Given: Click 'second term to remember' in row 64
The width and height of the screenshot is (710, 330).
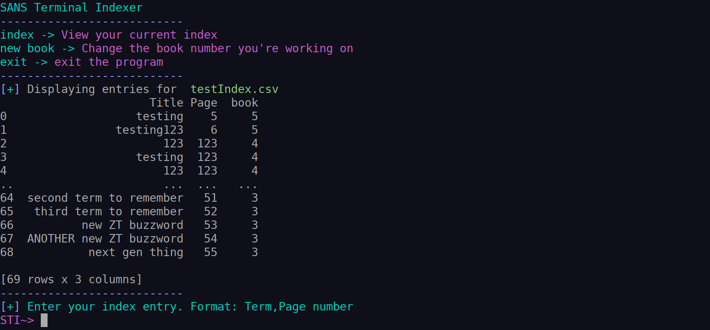Looking at the screenshot, I should [105, 198].
